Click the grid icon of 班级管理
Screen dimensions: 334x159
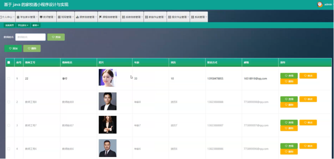[x=59, y=17]
